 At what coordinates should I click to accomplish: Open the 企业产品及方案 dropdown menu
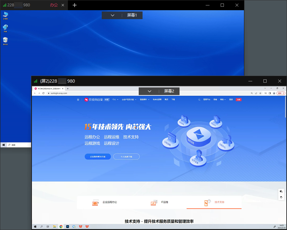tap(129, 100)
